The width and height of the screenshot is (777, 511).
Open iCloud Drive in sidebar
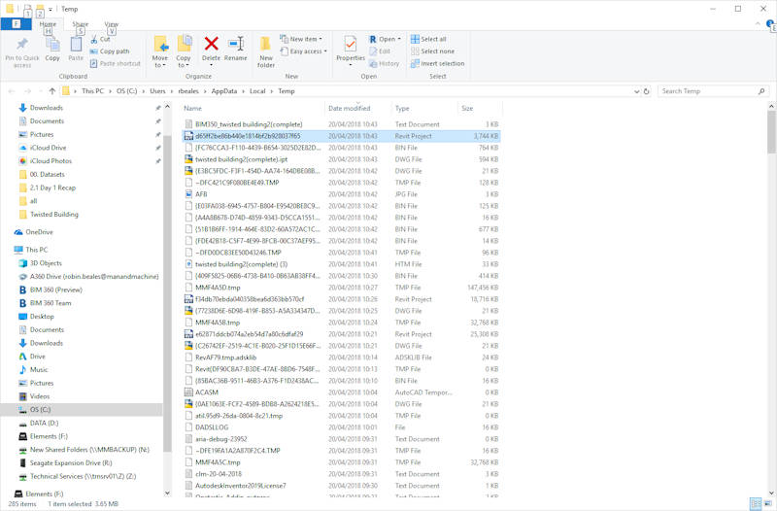(x=48, y=148)
